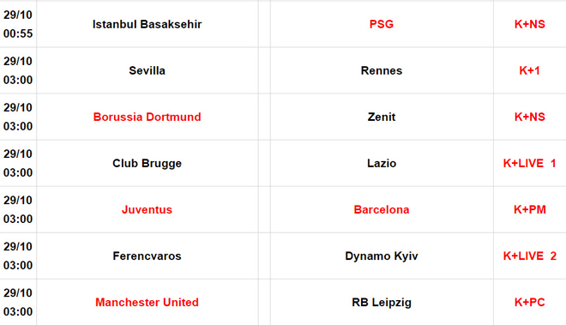This screenshot has width=566, height=325.
Task: Click the K+PC channel label
Action: point(529,302)
